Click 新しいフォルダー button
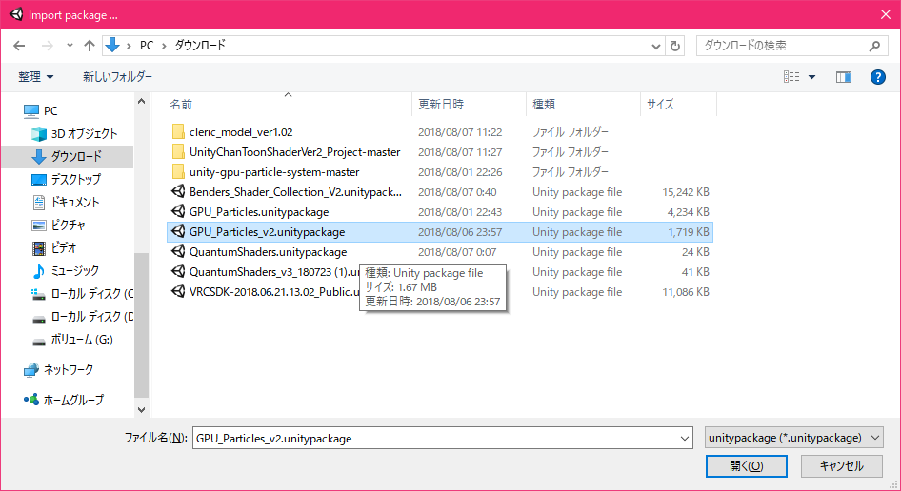Viewport: 901px width, 491px height. [117, 76]
